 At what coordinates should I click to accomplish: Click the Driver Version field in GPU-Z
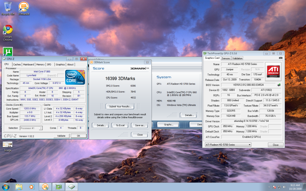point(251,121)
